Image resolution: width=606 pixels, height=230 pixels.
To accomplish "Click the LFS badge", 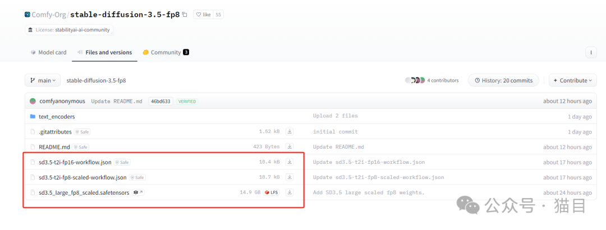I will pyautogui.click(x=272, y=192).
